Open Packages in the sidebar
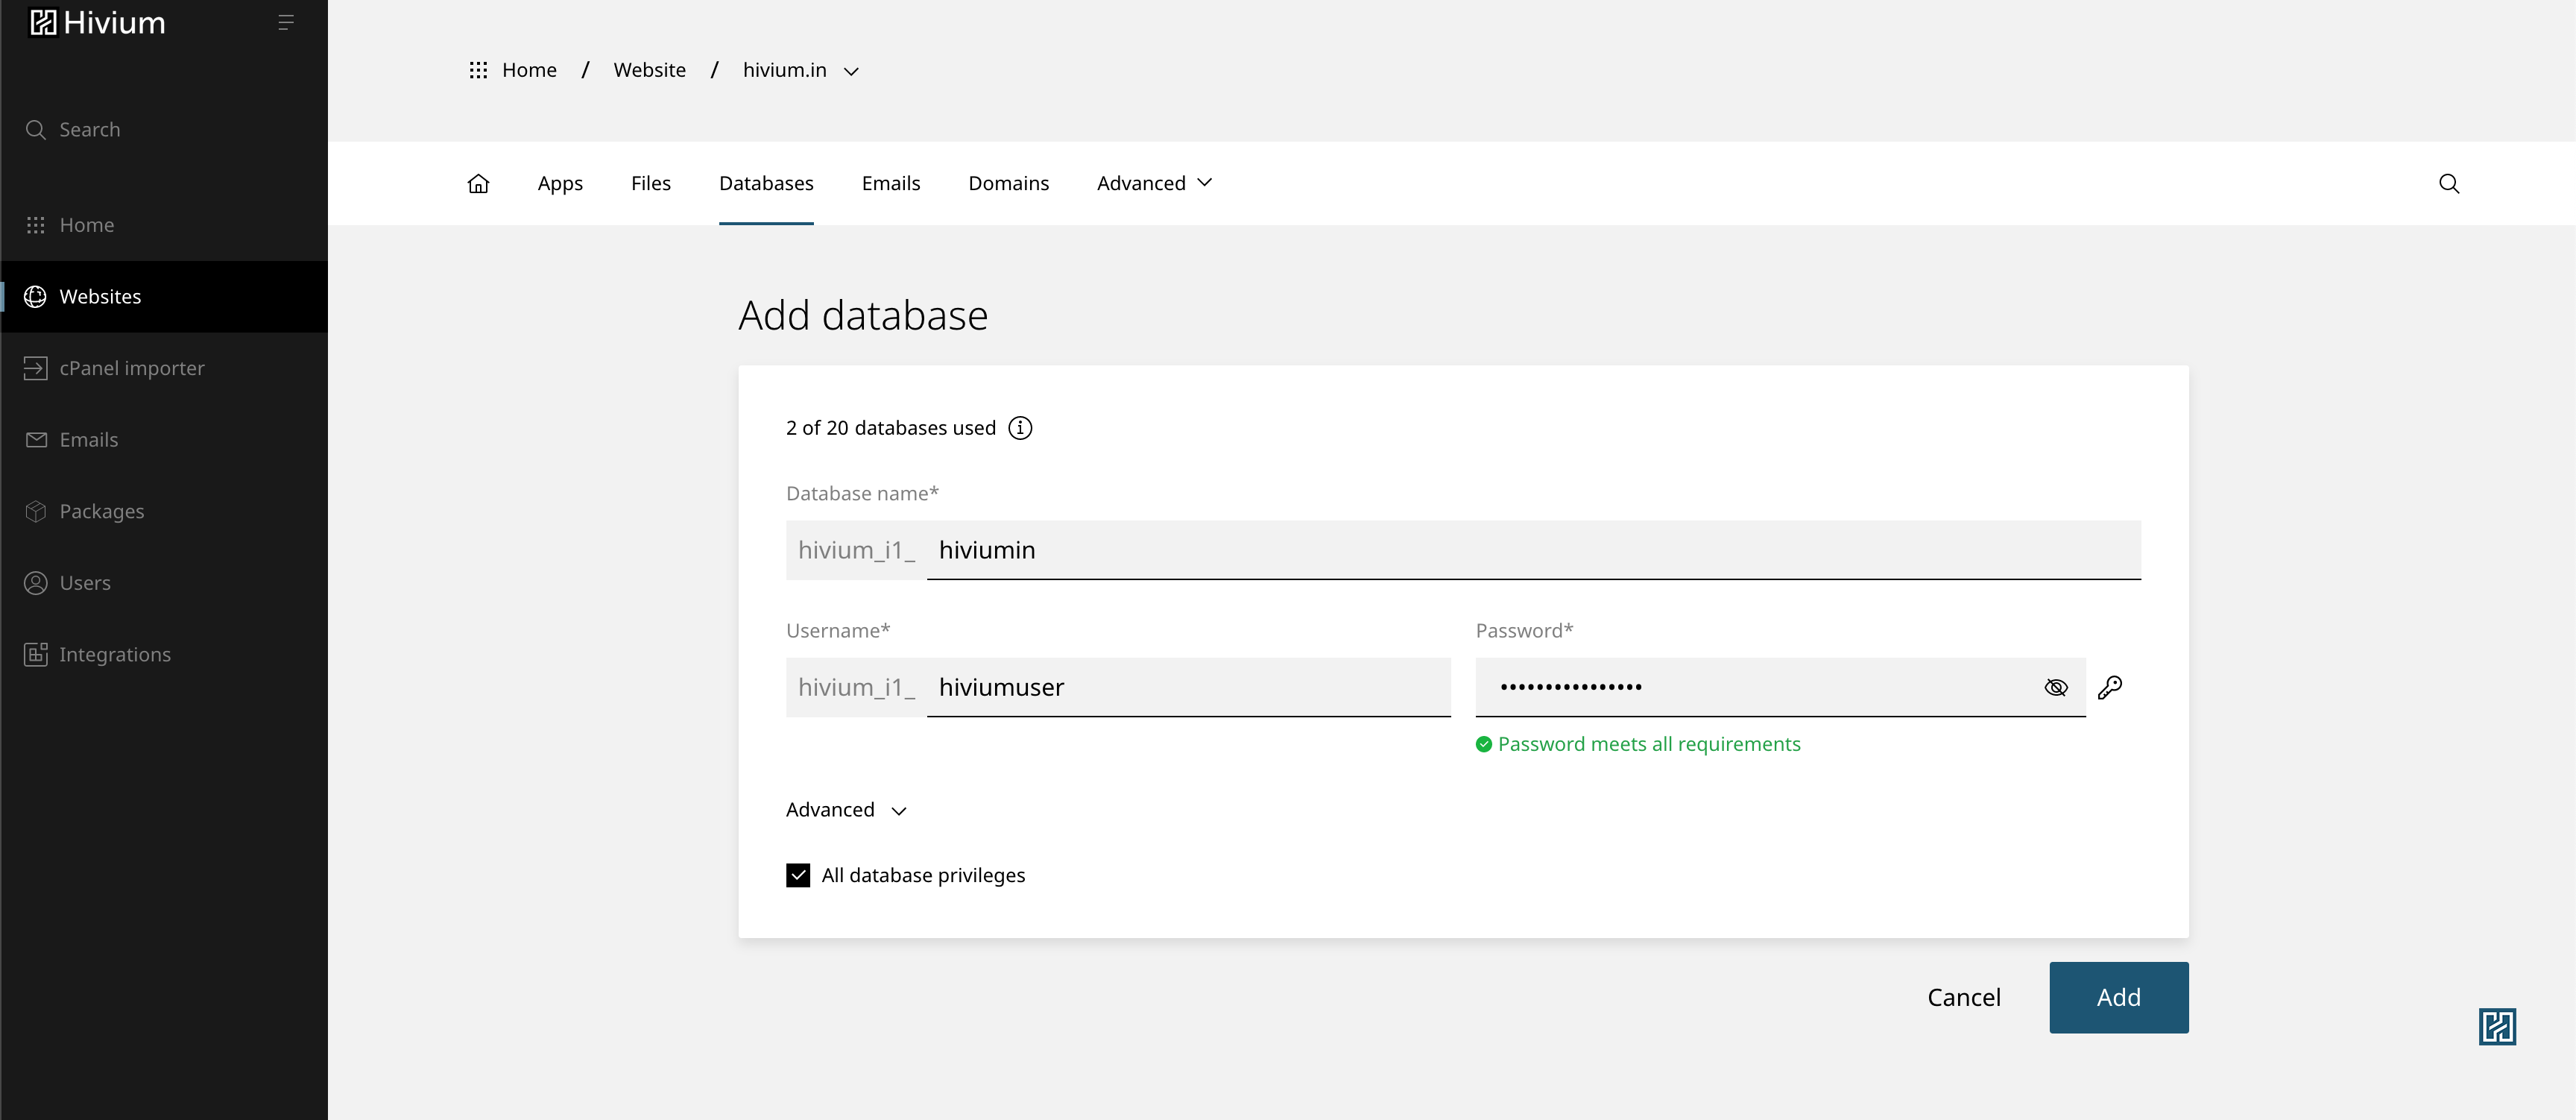The width and height of the screenshot is (2576, 1120). pyautogui.click(x=164, y=511)
